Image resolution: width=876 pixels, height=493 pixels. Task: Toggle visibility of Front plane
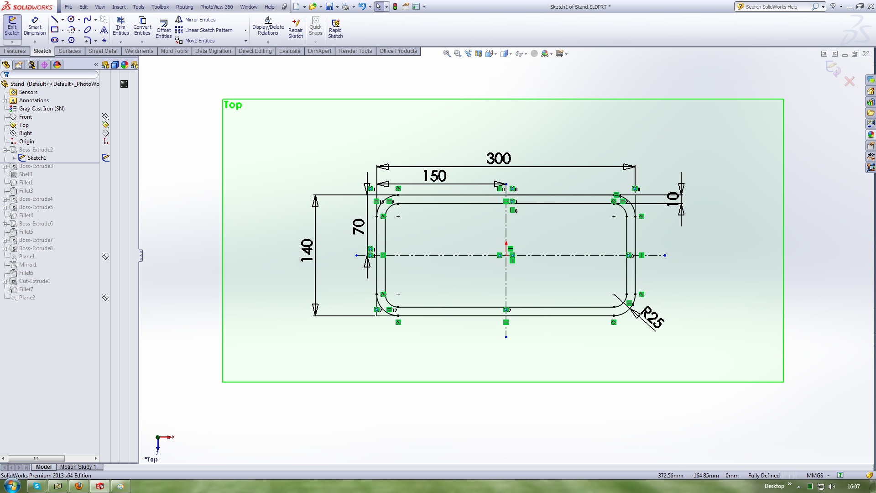[105, 117]
